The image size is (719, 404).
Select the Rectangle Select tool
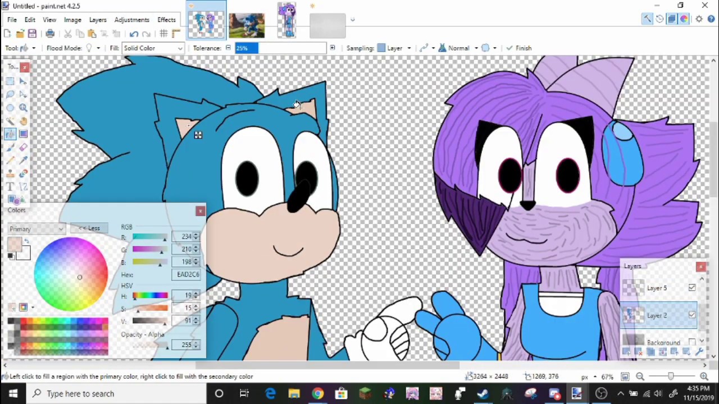pyautogui.click(x=10, y=81)
